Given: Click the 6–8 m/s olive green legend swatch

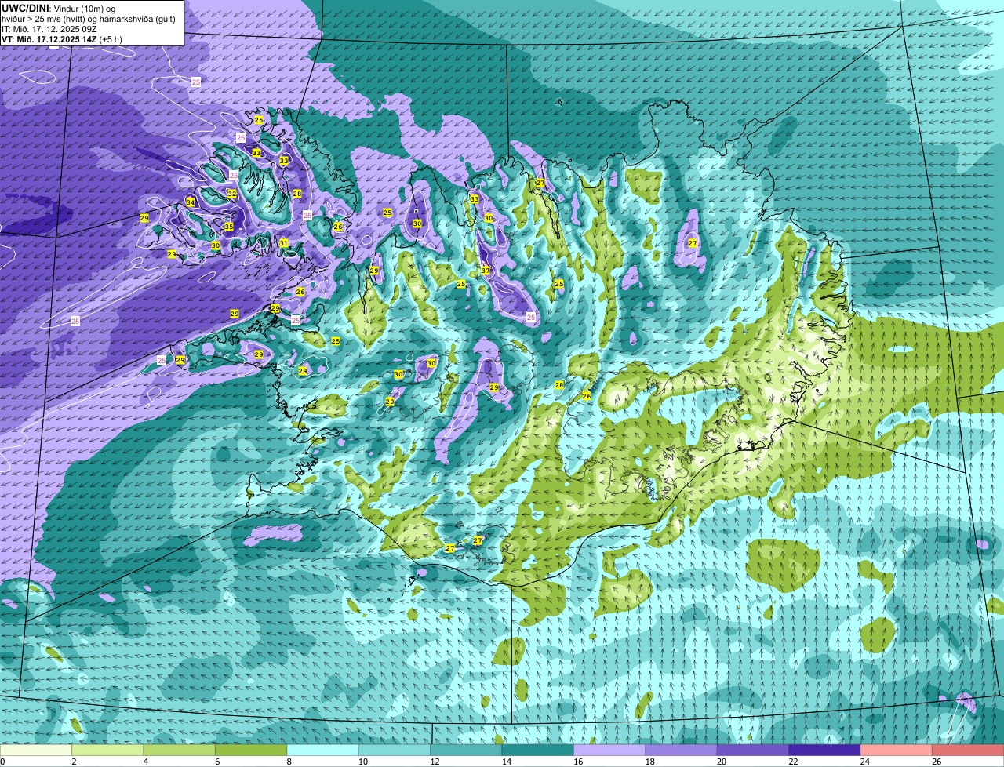Looking at the screenshot, I should [251, 751].
